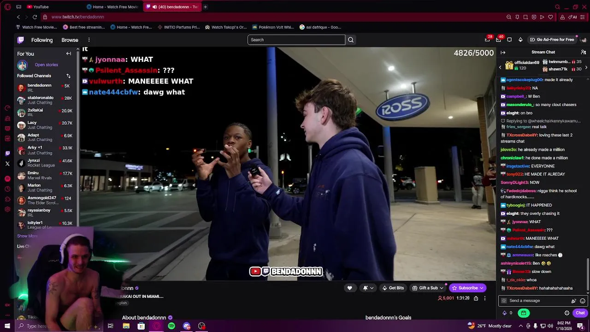The image size is (590, 332).
Task: Open the Emiru channel from the sidebar
Action: click(45, 175)
